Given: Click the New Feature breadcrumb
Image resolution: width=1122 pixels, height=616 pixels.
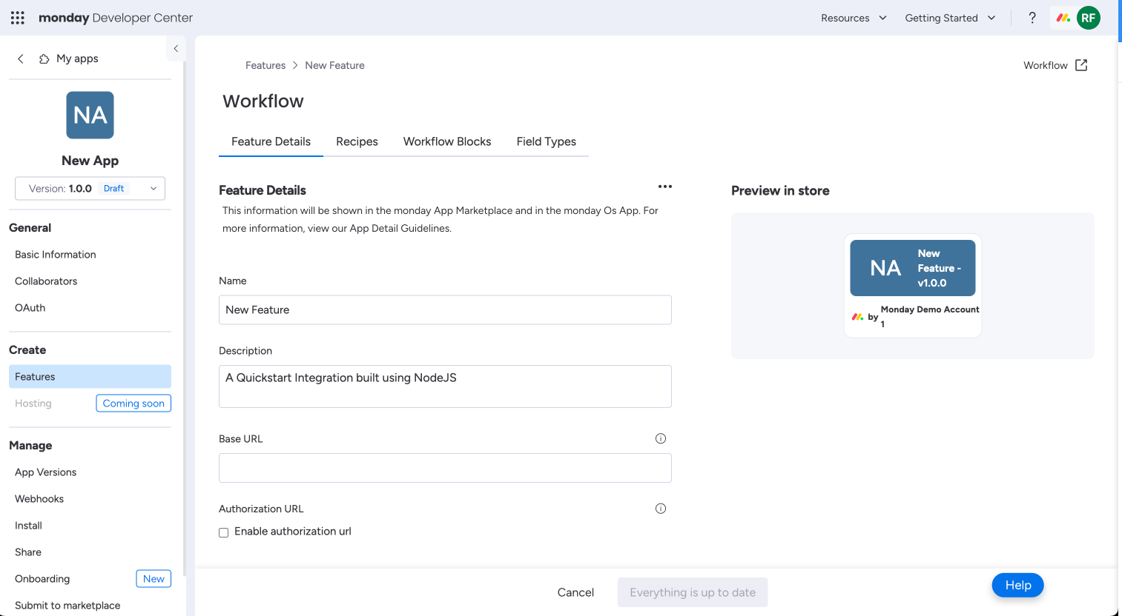Looking at the screenshot, I should [334, 65].
